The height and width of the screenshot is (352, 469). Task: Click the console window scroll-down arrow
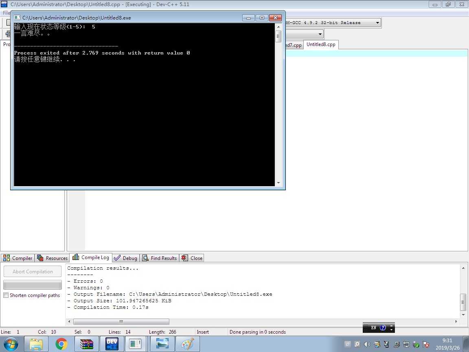point(278,183)
